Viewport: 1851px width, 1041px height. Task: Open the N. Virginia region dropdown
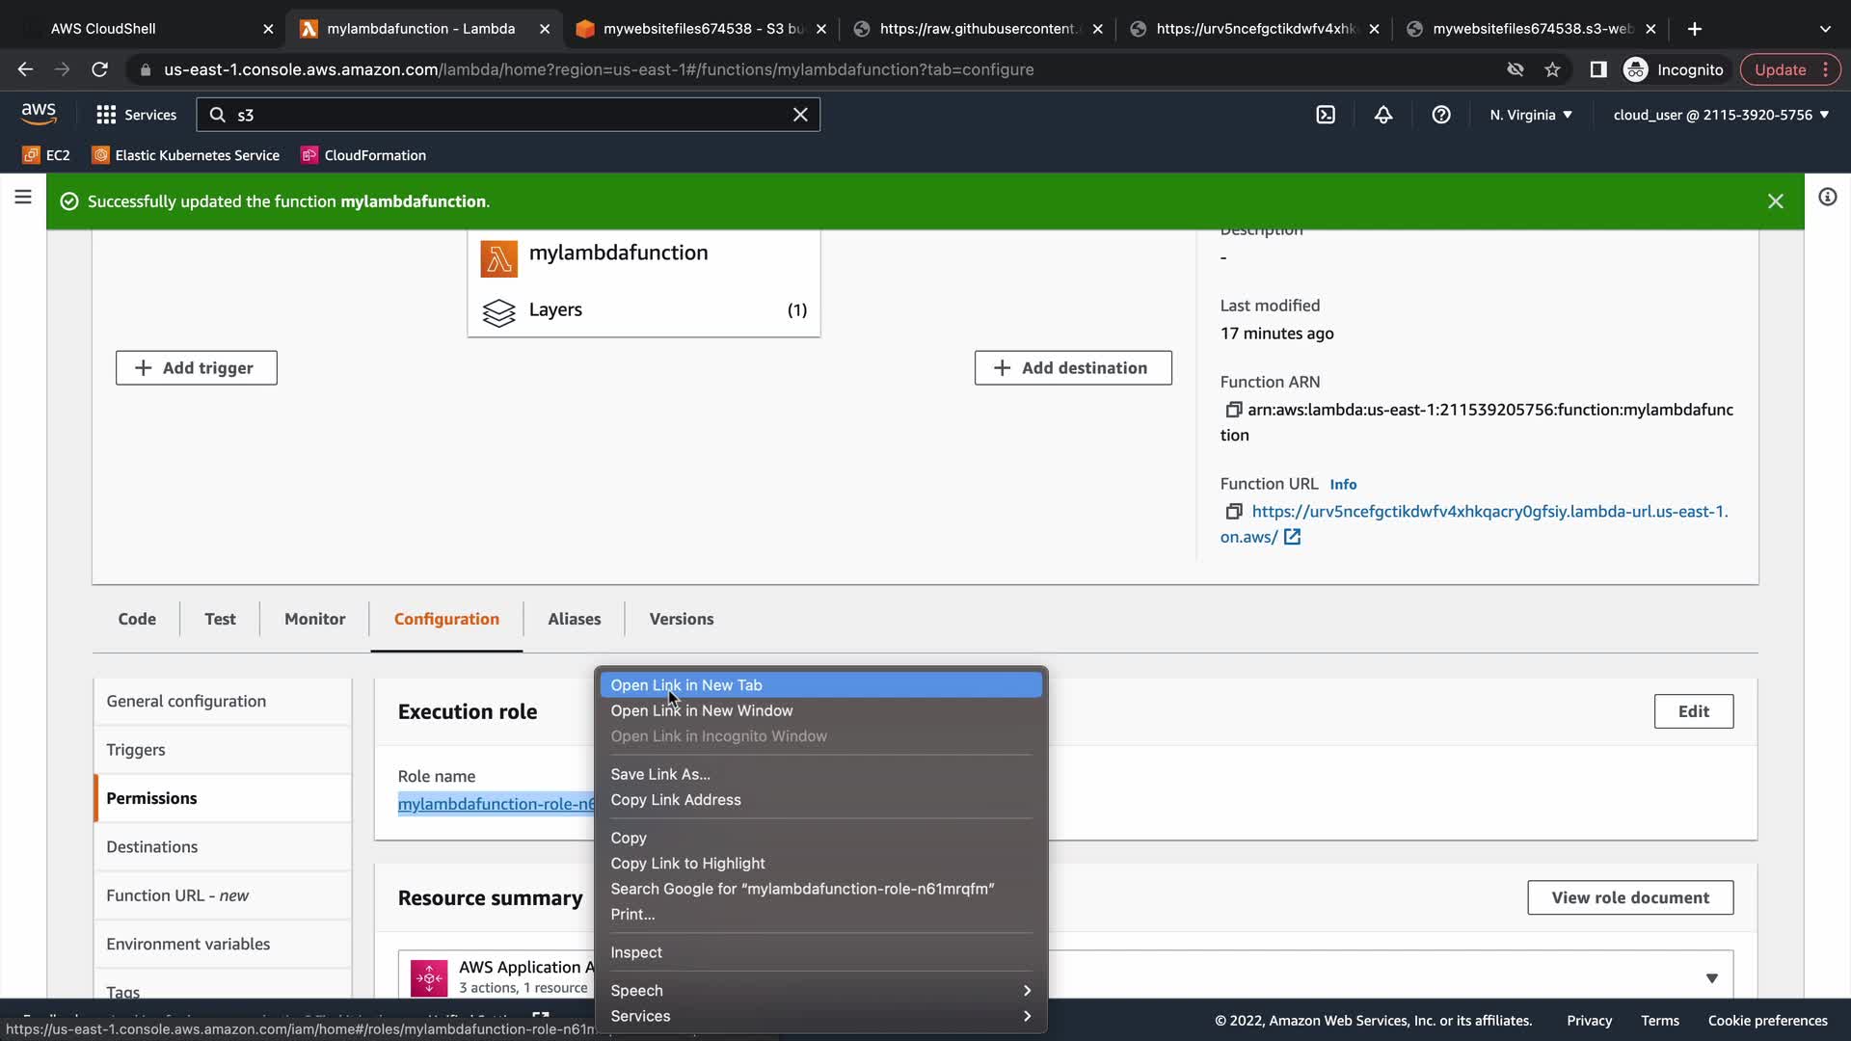(x=1530, y=115)
